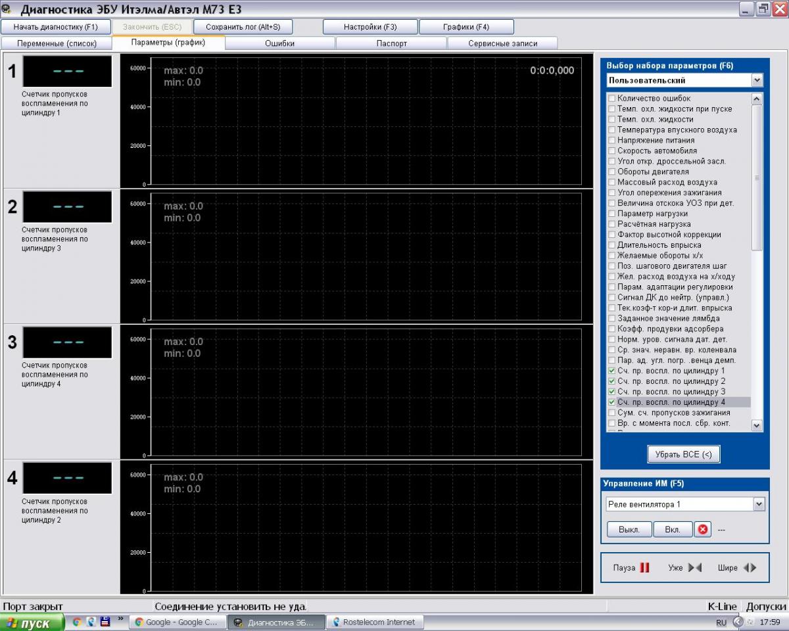Click the red Пауза pause icon
The image size is (789, 631).
(644, 568)
